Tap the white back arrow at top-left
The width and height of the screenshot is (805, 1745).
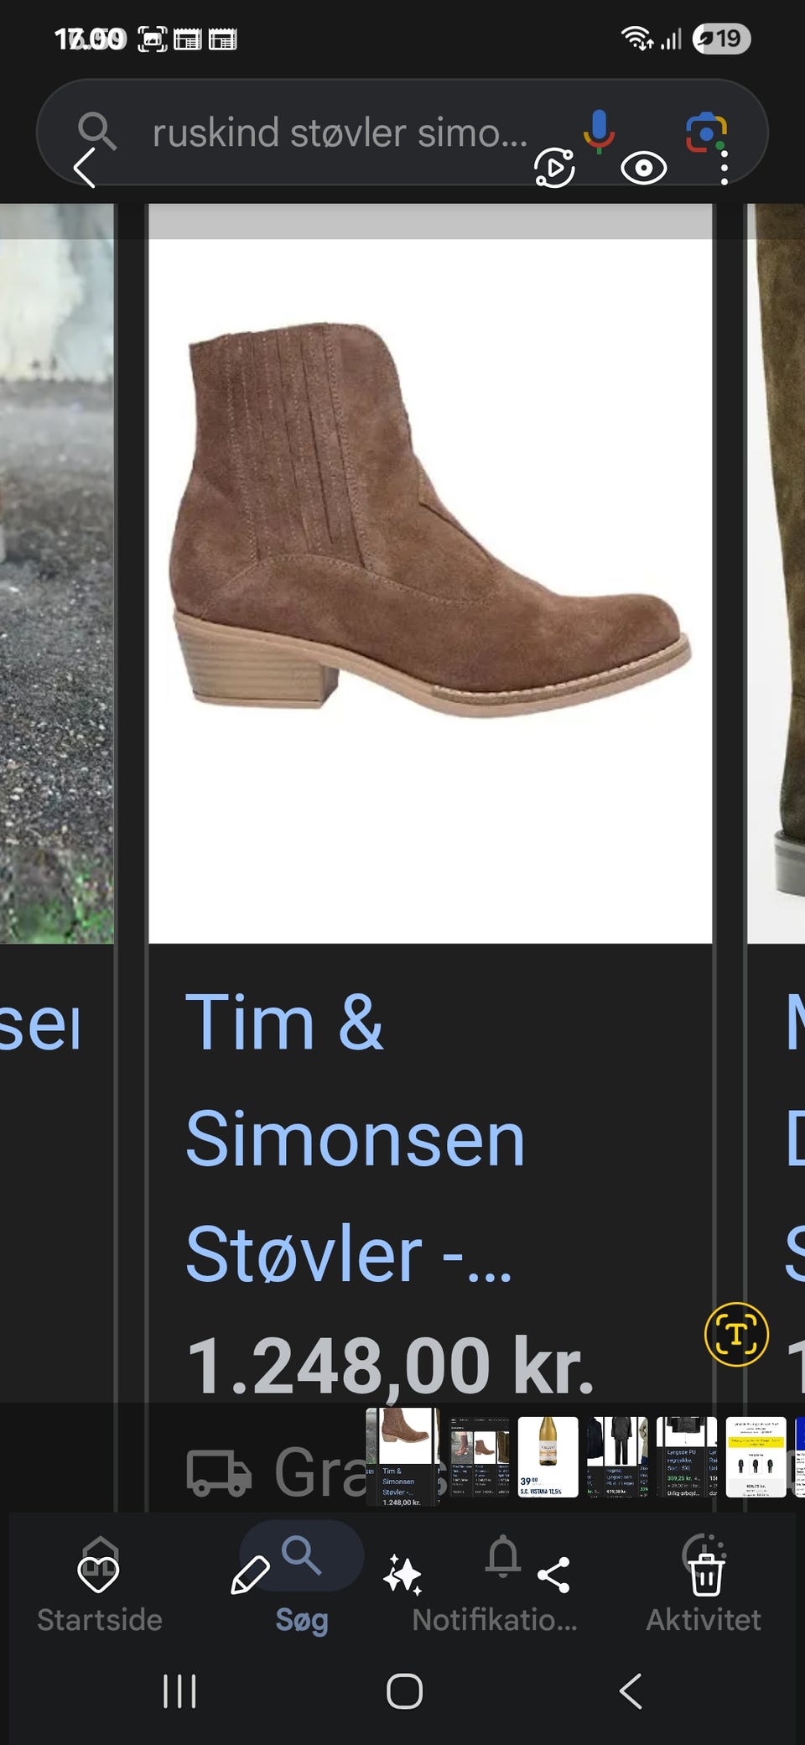click(84, 167)
